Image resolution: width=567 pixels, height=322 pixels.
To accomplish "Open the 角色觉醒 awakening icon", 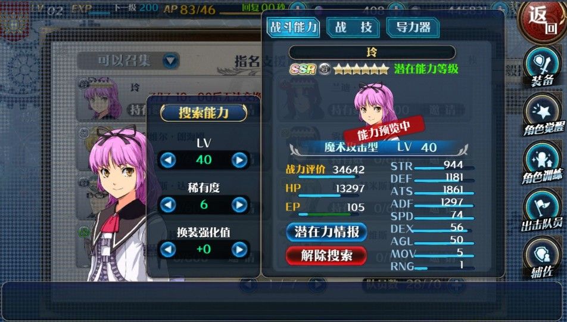I will [543, 114].
